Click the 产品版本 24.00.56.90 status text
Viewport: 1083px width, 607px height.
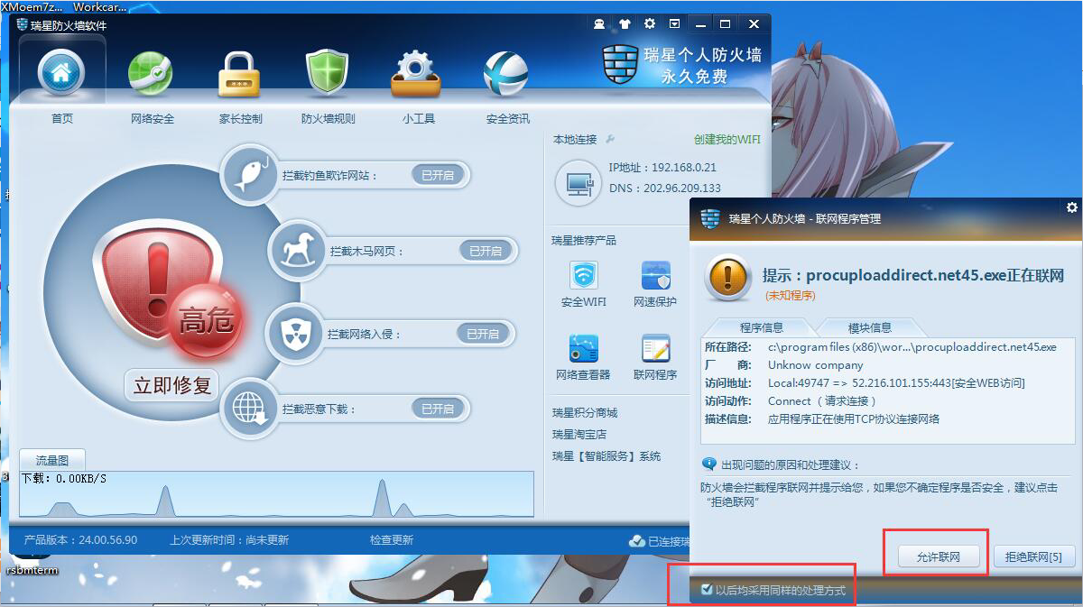tap(80, 540)
